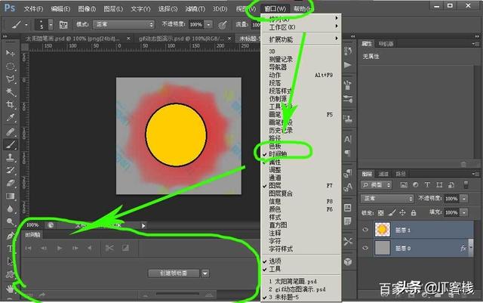Choose 历史记录 in the Window menu

click(x=281, y=130)
